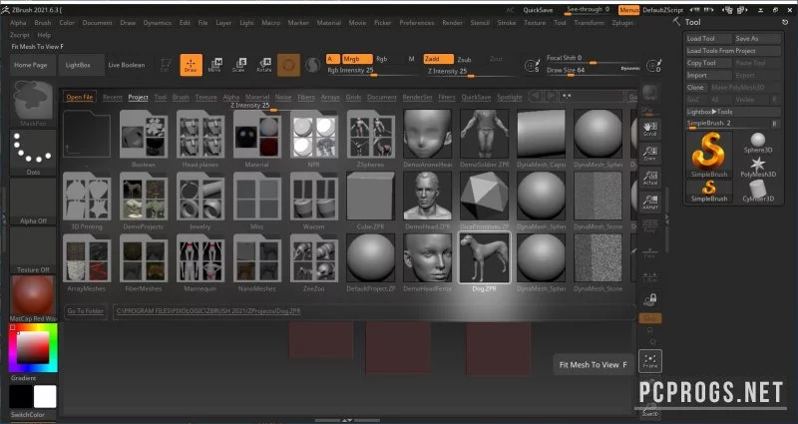Screen dimensions: 798x424
Task: Open the MatCap Red Wax material selector
Action: (x=33, y=298)
